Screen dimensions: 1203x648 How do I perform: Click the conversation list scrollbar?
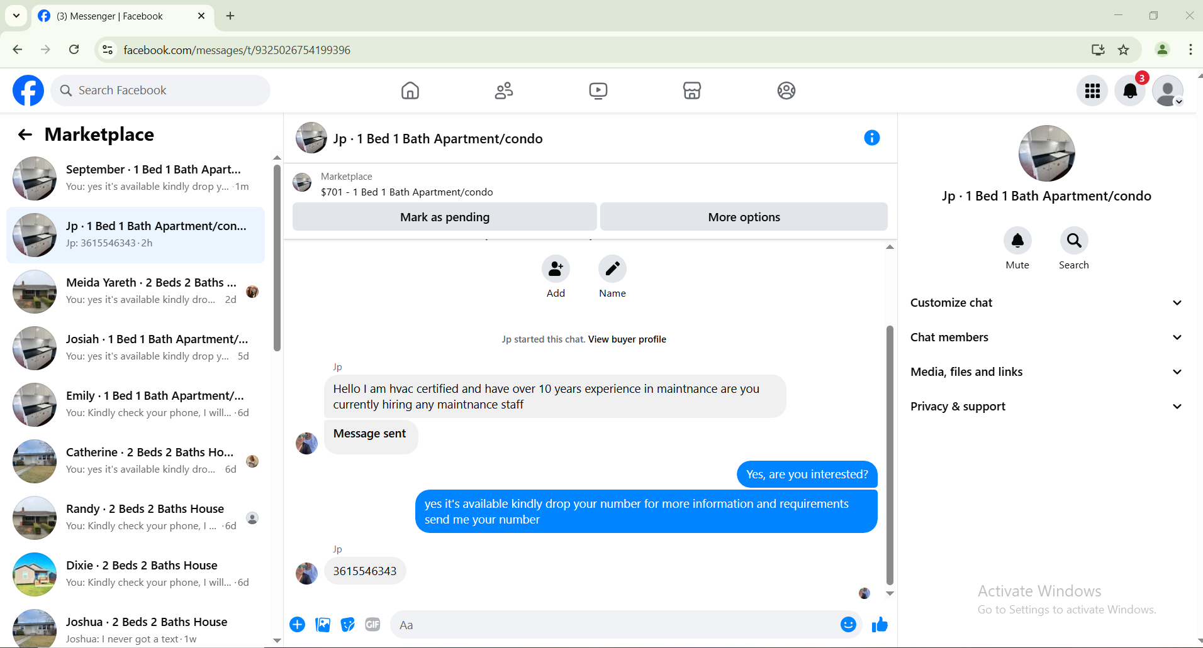(277, 258)
